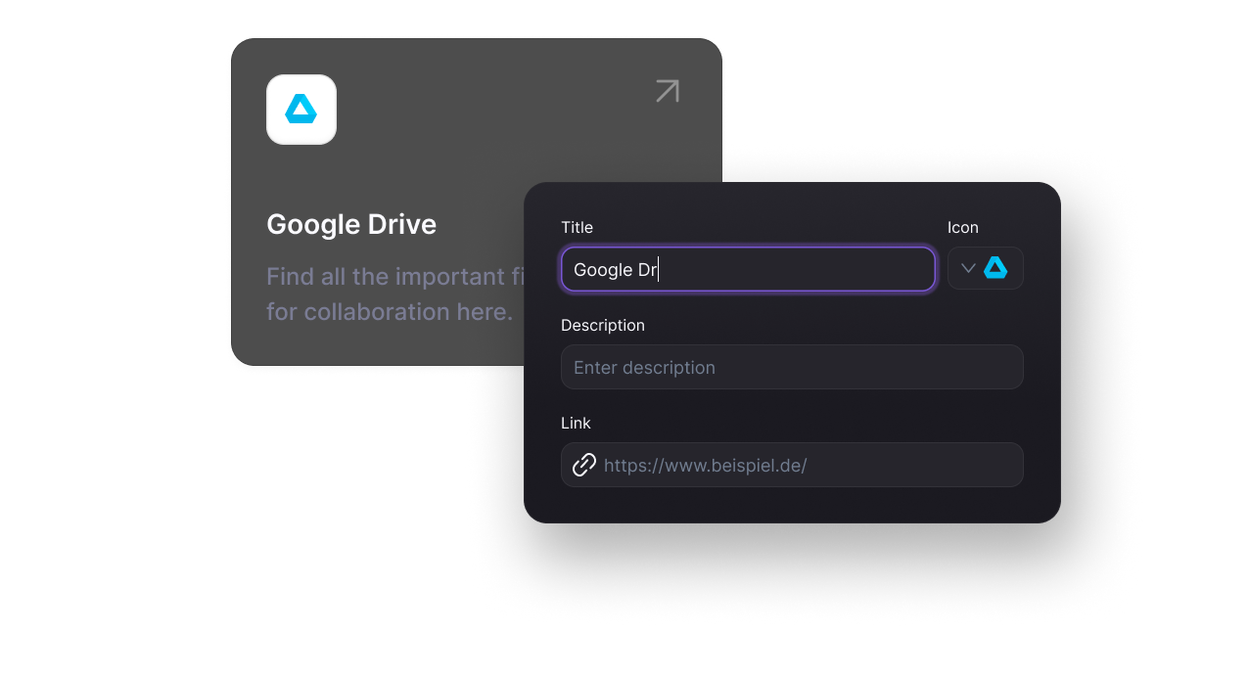Click the Google Drive logo on the card
The width and height of the screenshot is (1249, 679).
click(301, 110)
